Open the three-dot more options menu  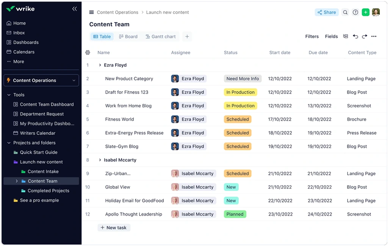pos(374,37)
